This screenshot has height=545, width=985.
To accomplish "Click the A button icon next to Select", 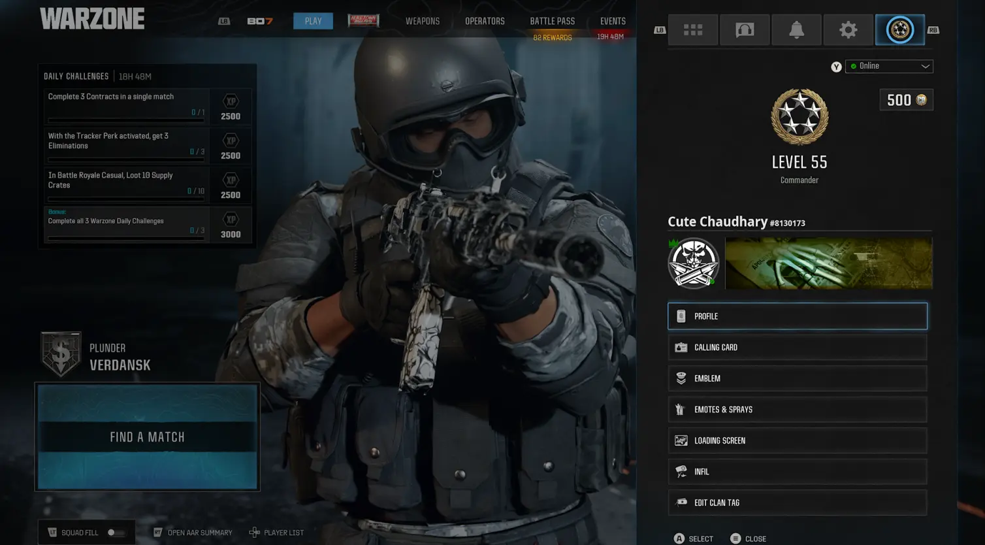I will [679, 538].
